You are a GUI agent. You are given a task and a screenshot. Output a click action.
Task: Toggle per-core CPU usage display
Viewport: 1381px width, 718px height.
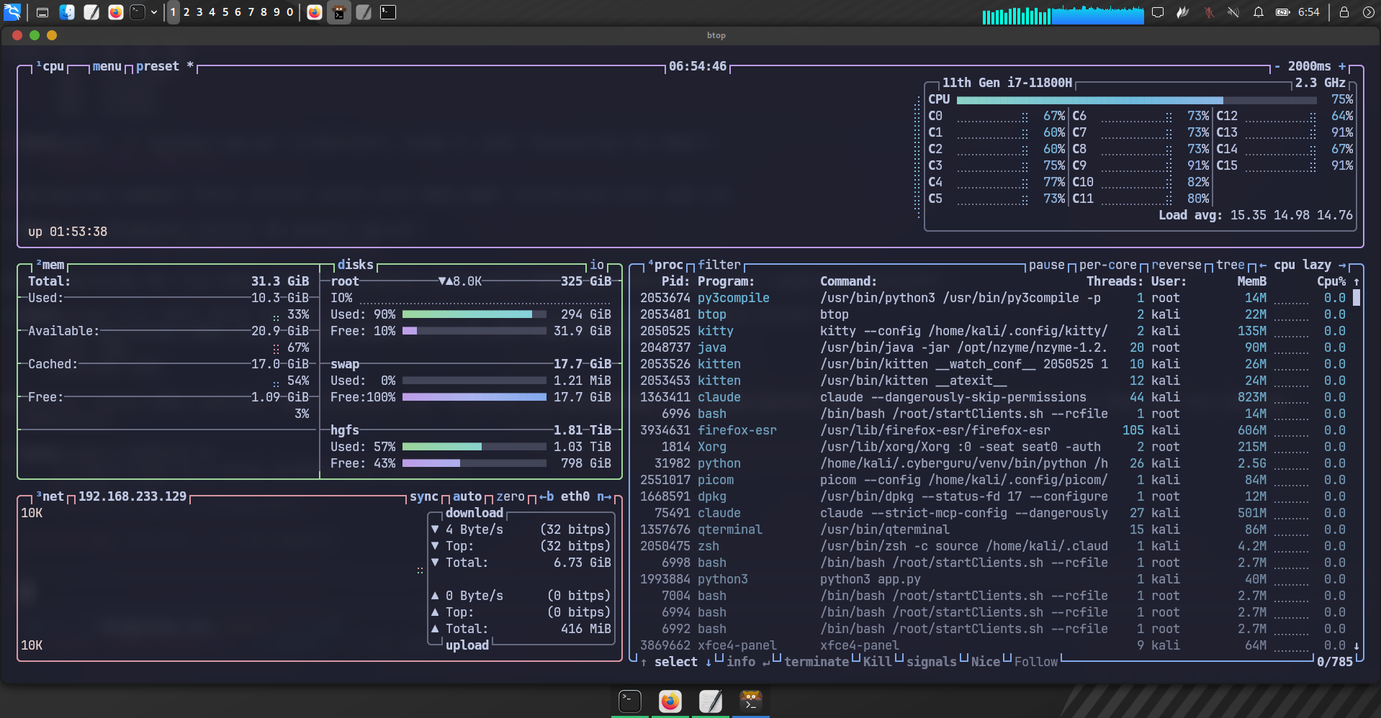[1108, 265]
